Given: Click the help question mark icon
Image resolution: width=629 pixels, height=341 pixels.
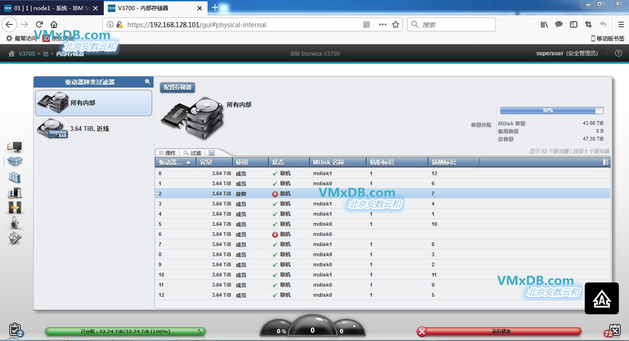Looking at the screenshot, I should click(619, 53).
